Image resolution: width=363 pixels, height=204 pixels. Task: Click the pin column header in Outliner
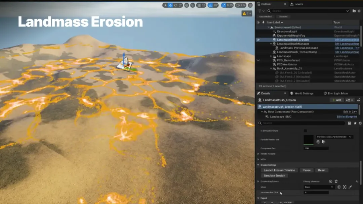[263, 22]
